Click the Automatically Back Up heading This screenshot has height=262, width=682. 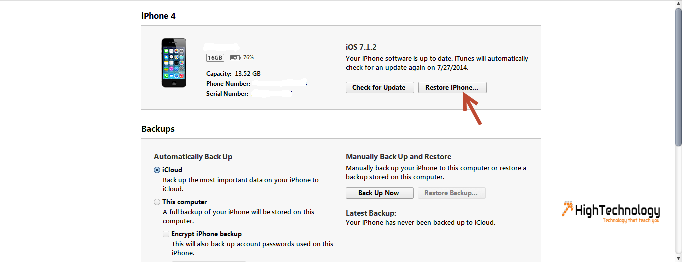[x=193, y=156]
